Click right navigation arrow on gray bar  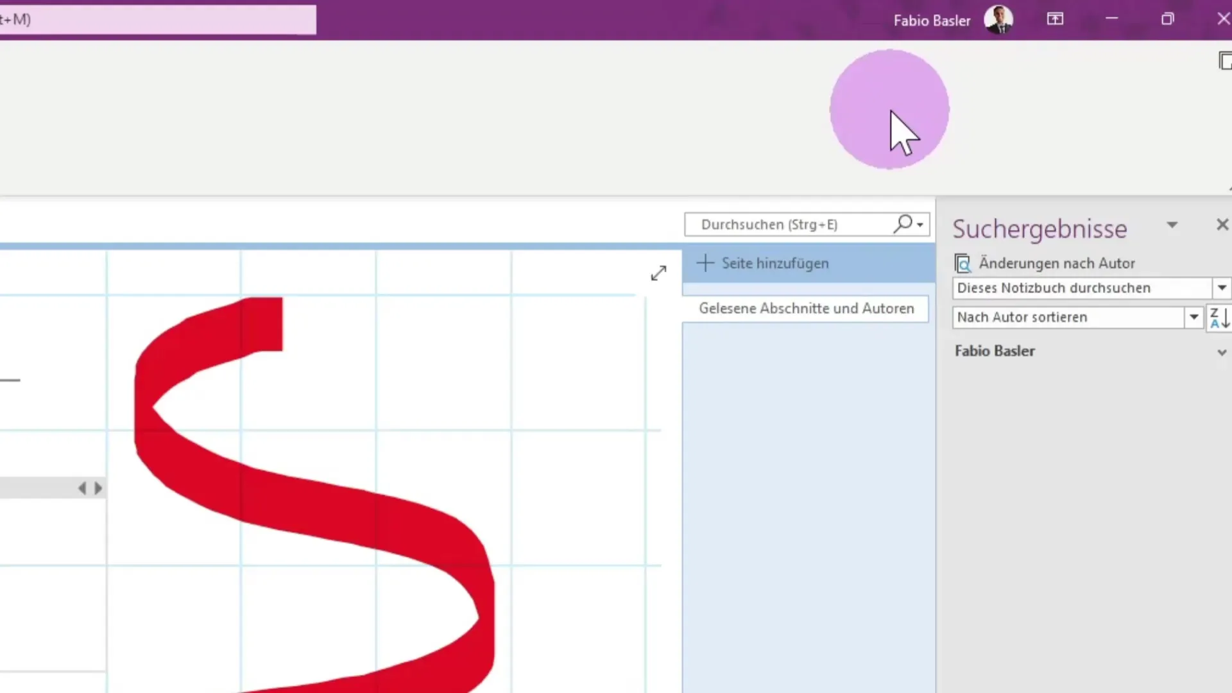pos(98,488)
